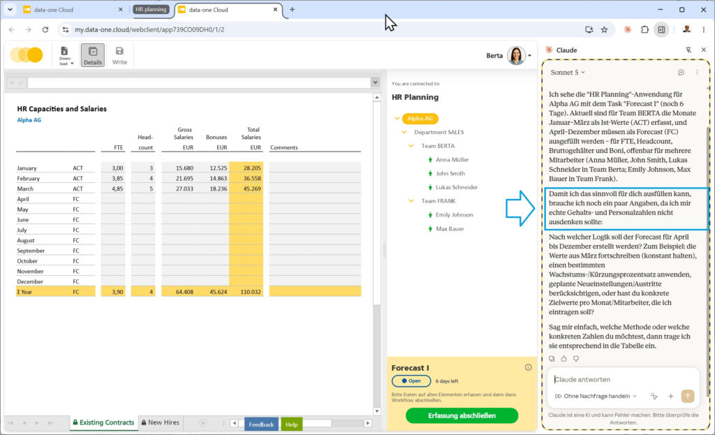Click the horizontal scrollbar right arrow
This screenshot has width=715, height=435.
click(x=368, y=423)
